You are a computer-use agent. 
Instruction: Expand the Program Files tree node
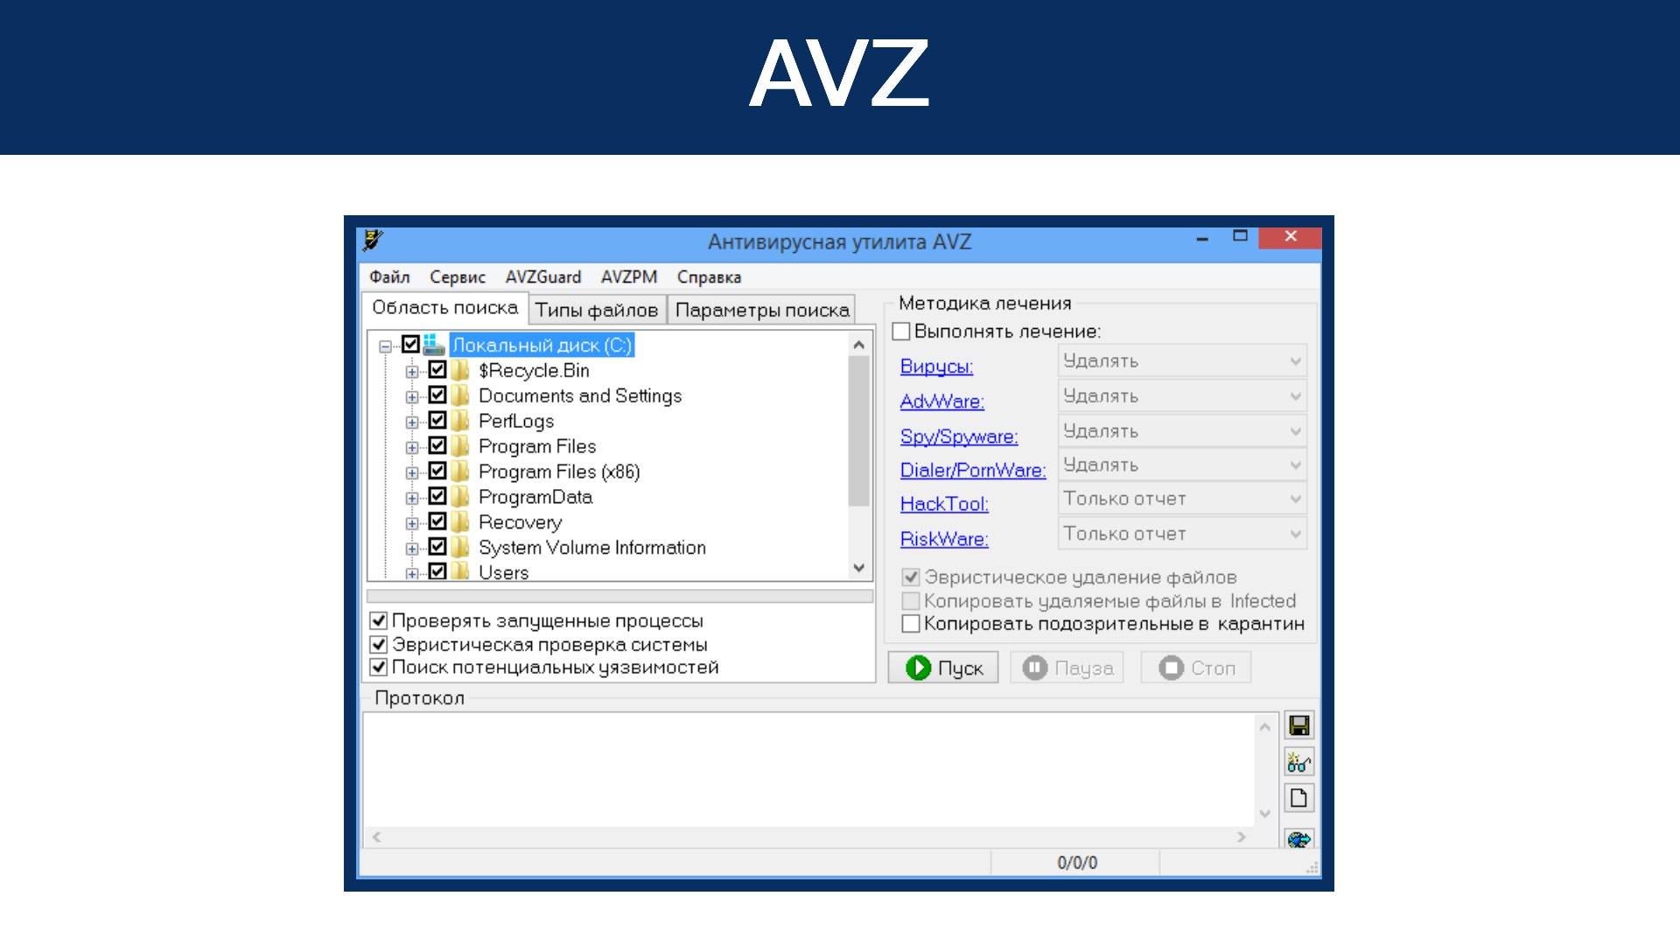411,448
